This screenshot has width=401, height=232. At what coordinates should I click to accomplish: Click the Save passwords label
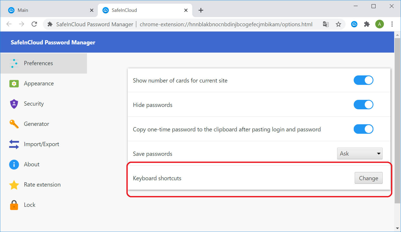pyautogui.click(x=153, y=154)
